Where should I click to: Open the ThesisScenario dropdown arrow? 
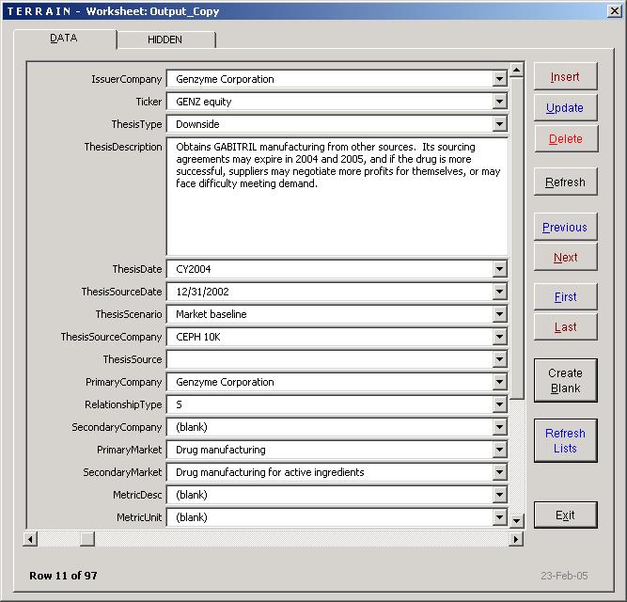point(499,314)
